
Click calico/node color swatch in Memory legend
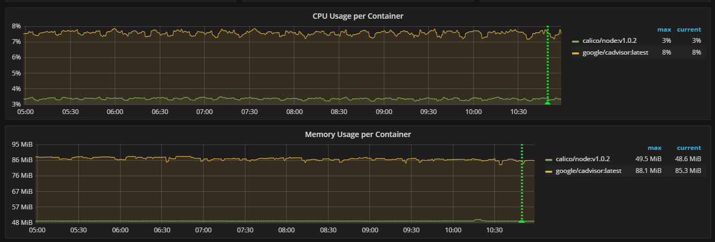(549, 160)
